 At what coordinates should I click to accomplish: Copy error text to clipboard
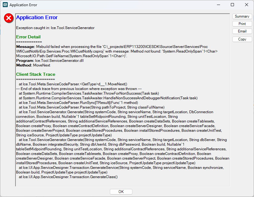point(242,39)
